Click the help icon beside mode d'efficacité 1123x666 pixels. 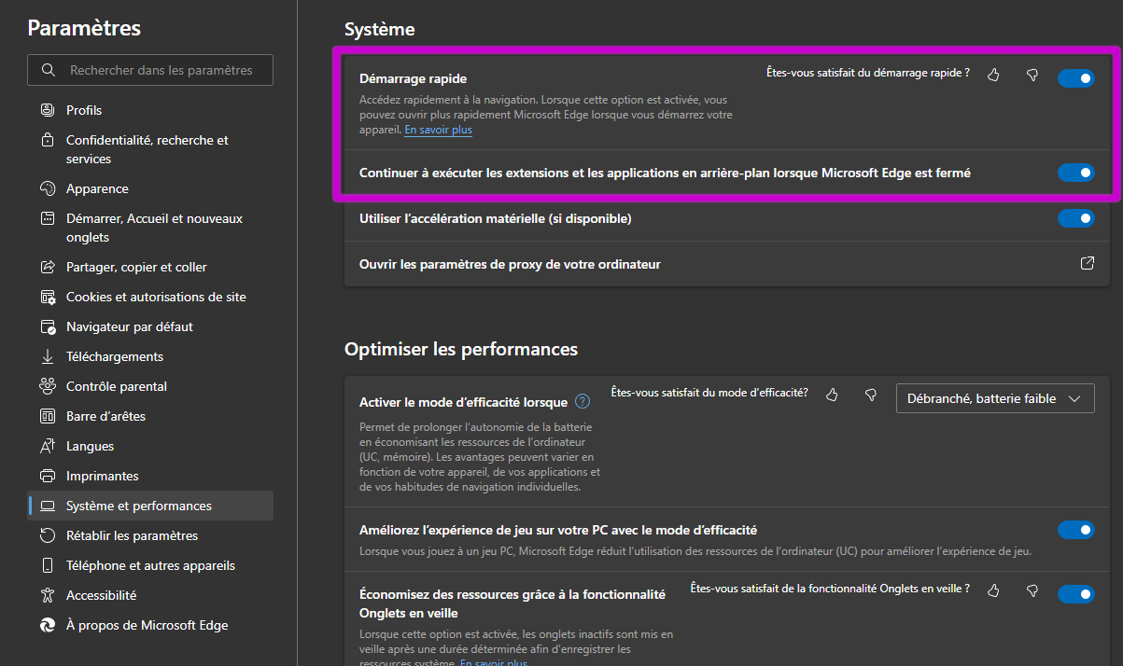click(583, 402)
